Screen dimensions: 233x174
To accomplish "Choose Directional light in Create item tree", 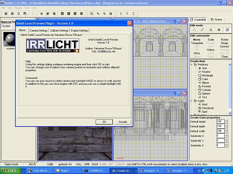I will pos(206,108).
